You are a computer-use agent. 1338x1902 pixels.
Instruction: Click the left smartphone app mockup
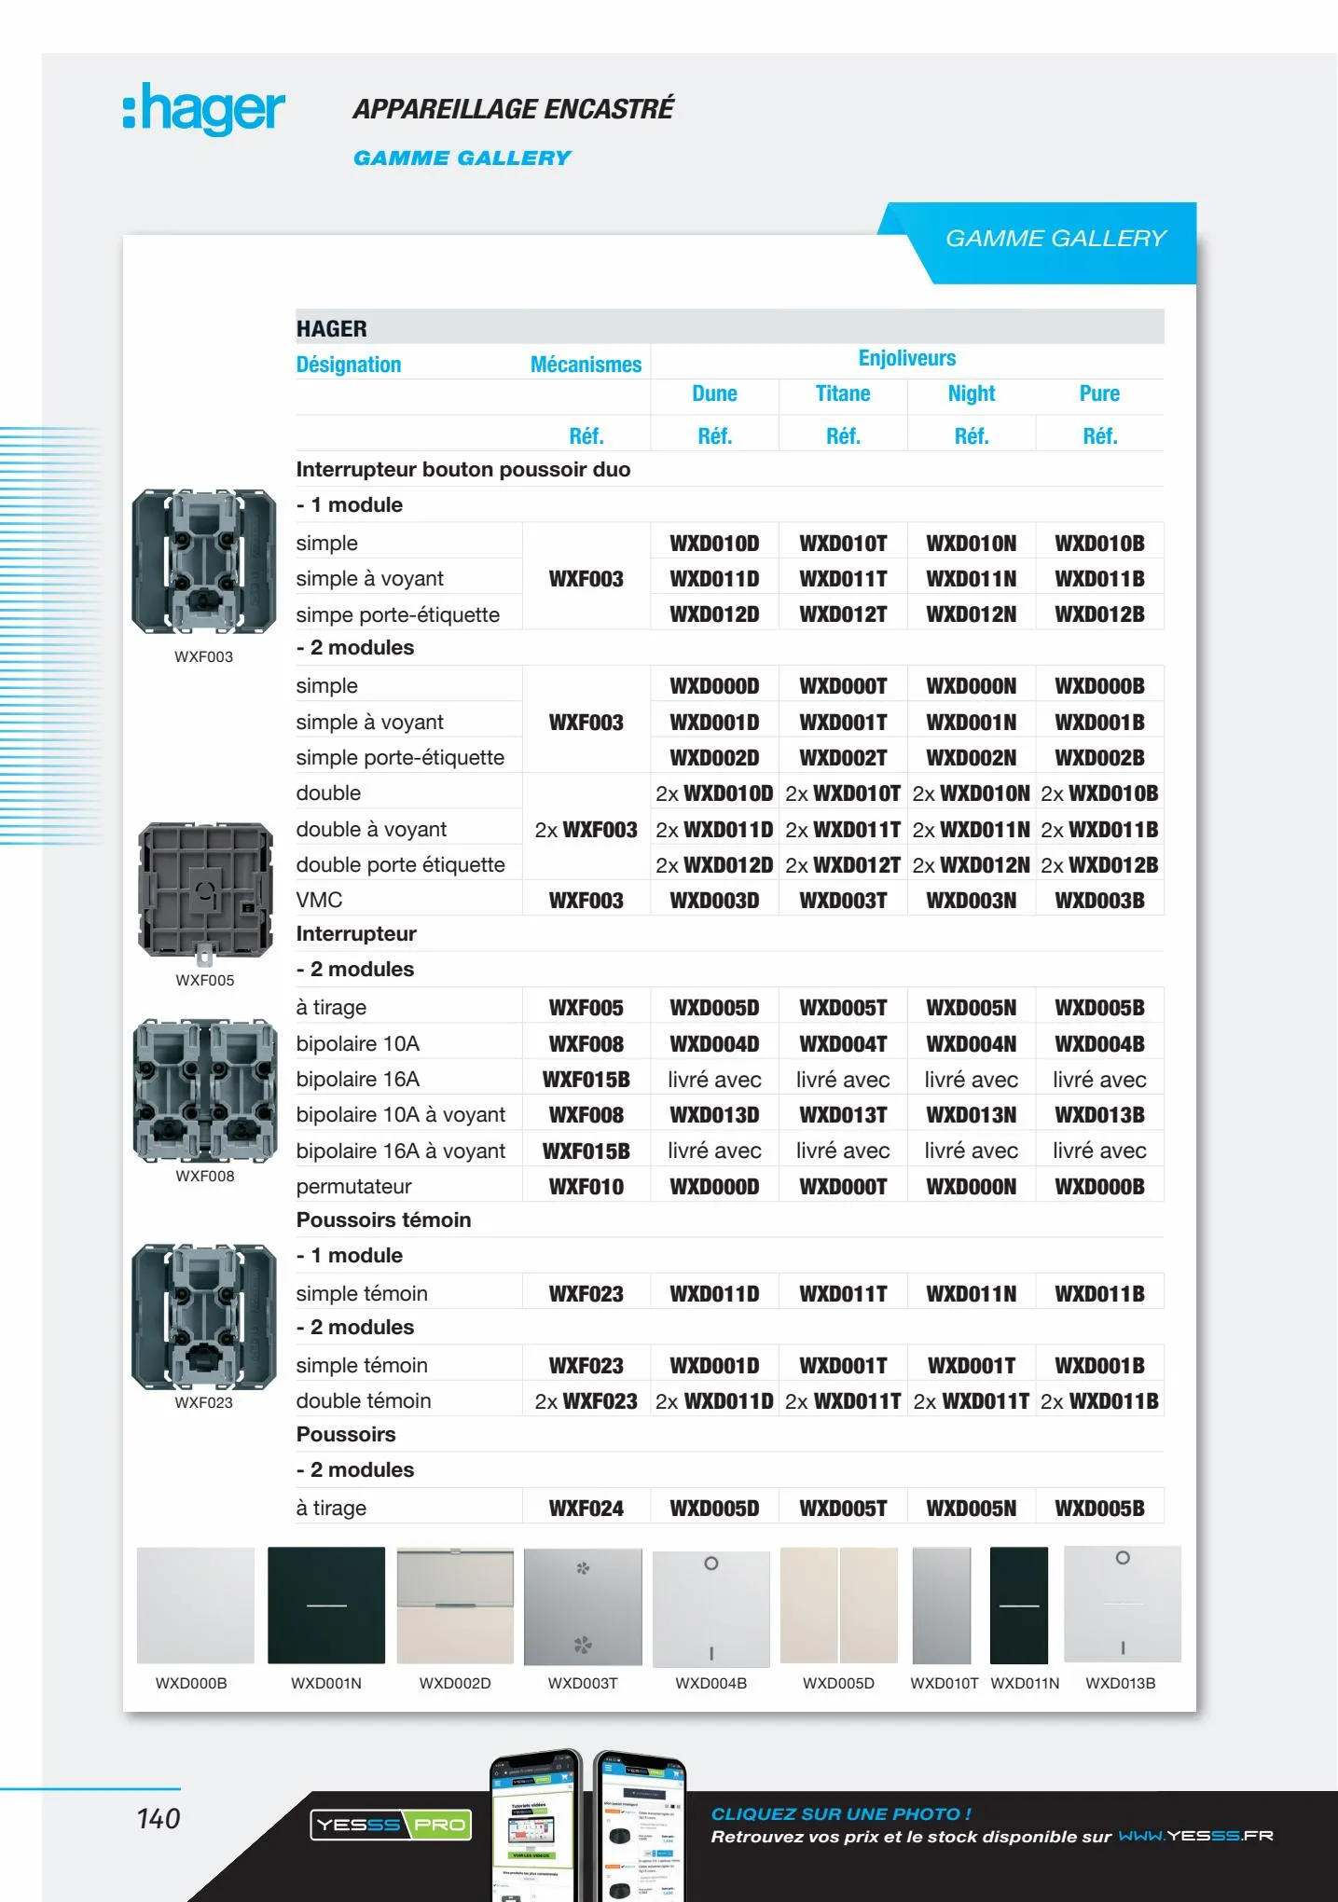point(536,1825)
